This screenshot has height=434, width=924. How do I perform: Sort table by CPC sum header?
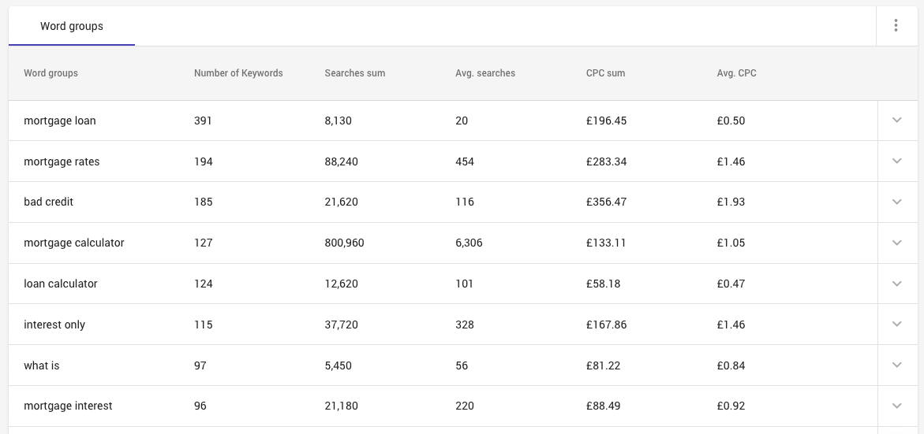[x=605, y=73]
